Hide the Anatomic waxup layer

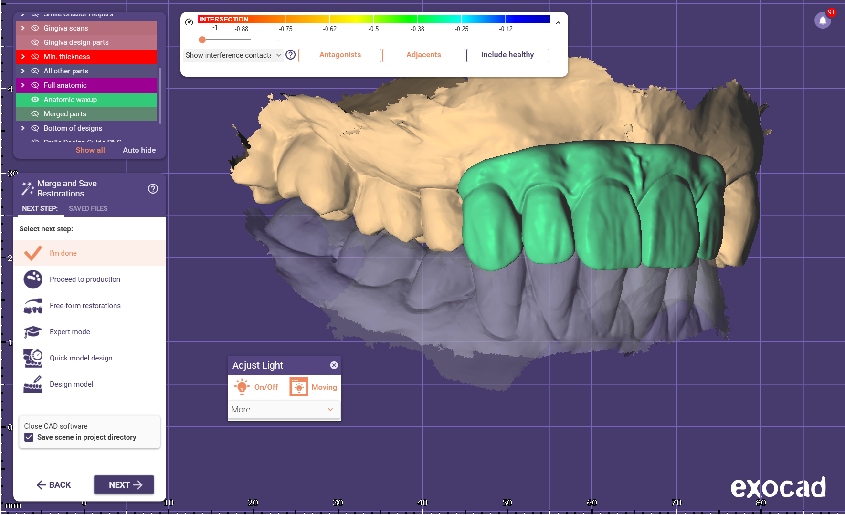tap(35, 100)
